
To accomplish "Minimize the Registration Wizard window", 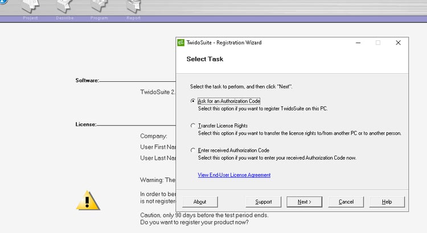I will tap(358, 43).
